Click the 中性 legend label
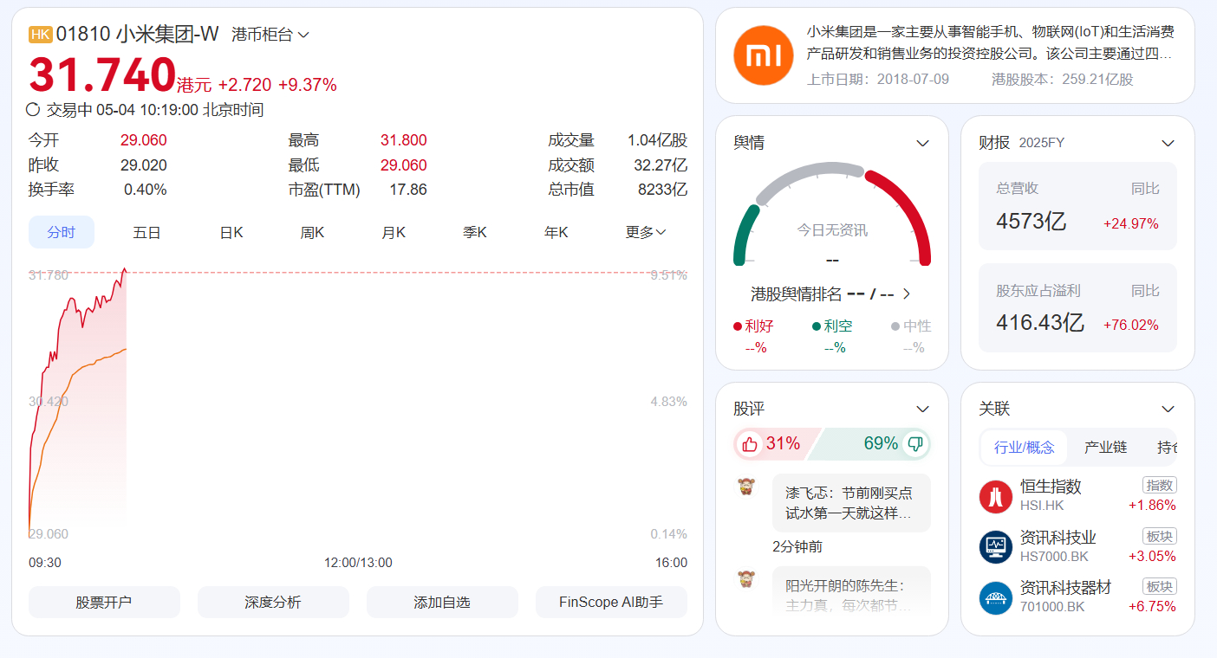The image size is (1217, 658). click(x=911, y=326)
